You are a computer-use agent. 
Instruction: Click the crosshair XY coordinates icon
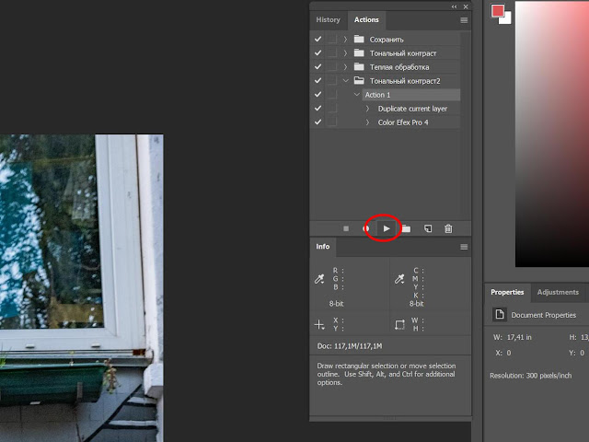point(319,324)
